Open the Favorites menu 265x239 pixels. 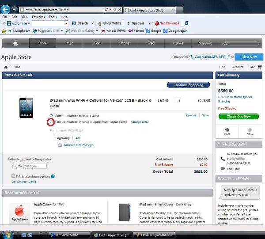[x=38, y=17]
